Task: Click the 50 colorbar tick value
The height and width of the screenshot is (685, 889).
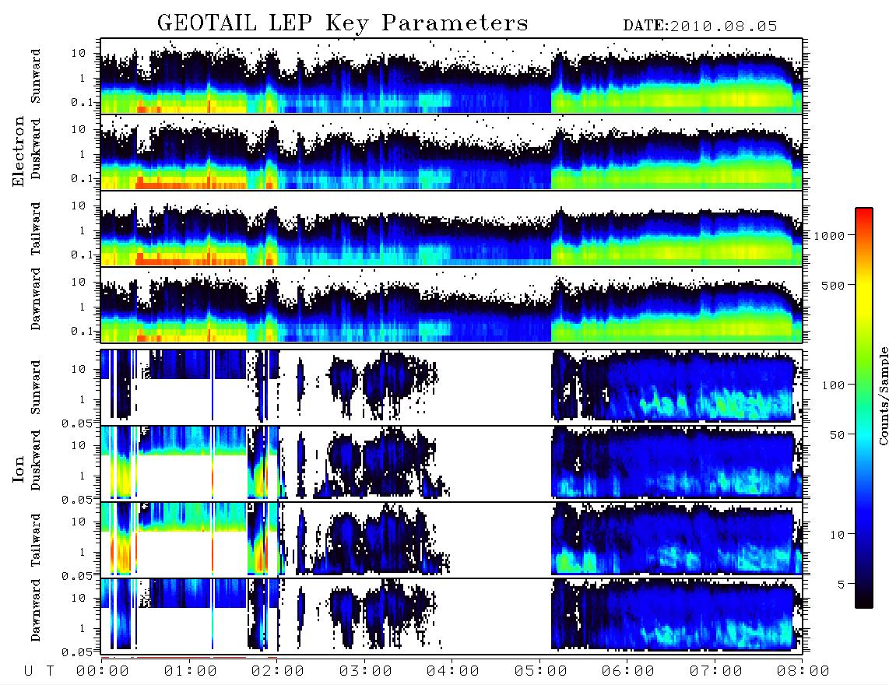Action: (838, 435)
